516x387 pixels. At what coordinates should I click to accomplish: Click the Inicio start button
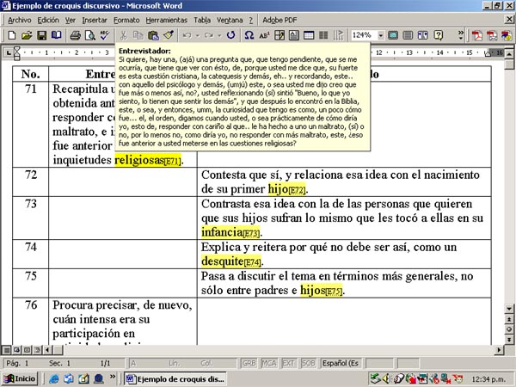click(20, 378)
